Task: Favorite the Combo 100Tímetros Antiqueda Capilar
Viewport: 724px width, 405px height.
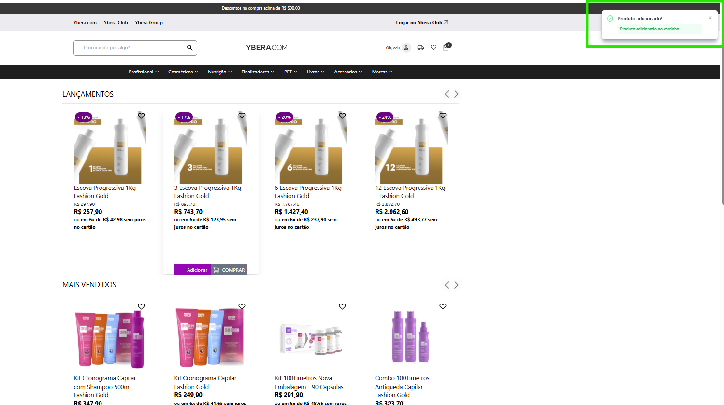Action: tap(443, 306)
